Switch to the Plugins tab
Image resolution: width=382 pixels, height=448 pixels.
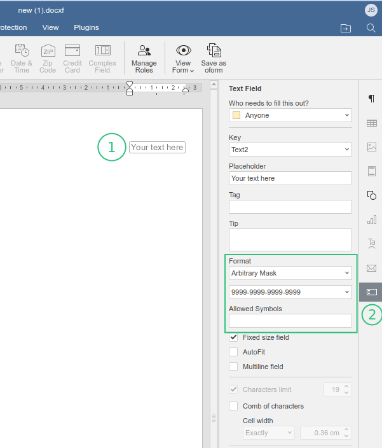coord(86,27)
